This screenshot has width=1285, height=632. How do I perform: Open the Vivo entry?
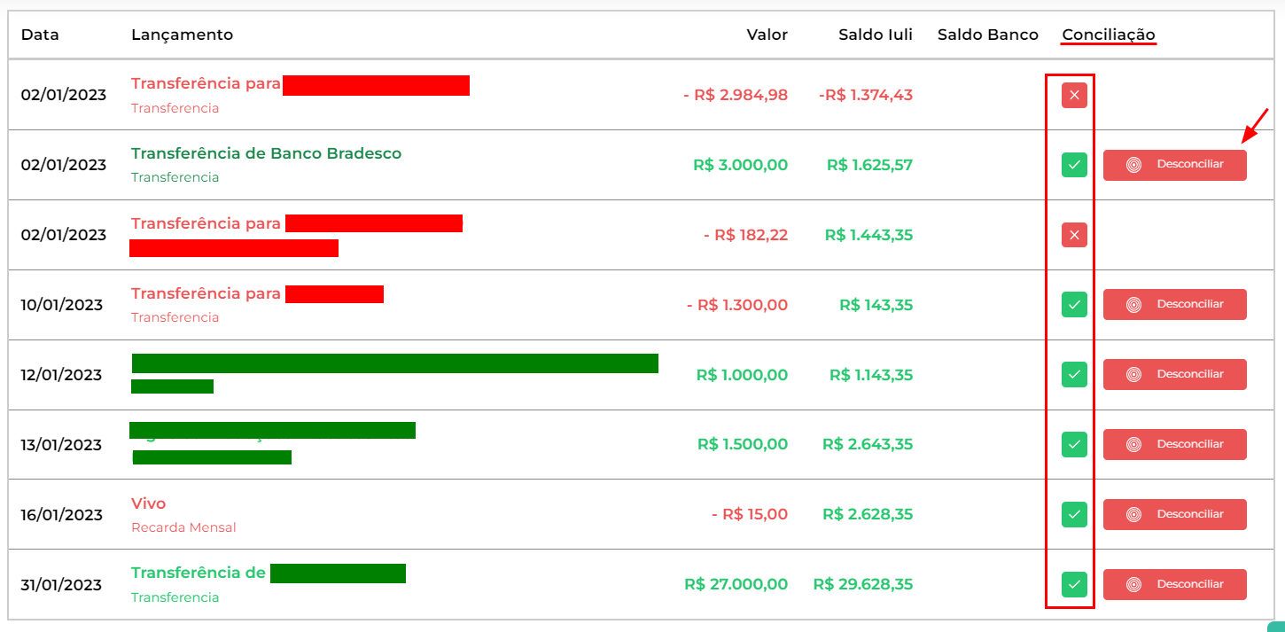[148, 503]
